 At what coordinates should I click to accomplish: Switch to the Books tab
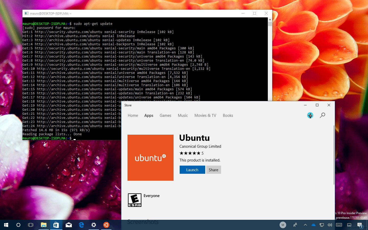click(228, 116)
